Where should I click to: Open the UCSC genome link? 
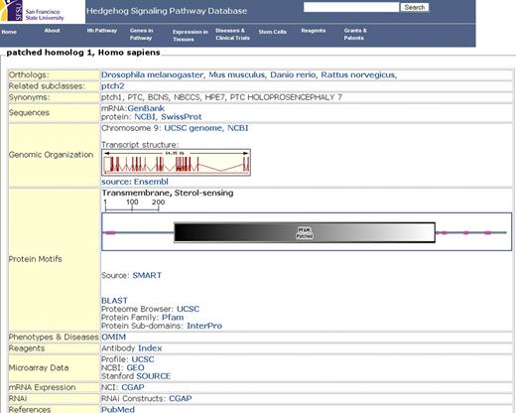pos(193,128)
